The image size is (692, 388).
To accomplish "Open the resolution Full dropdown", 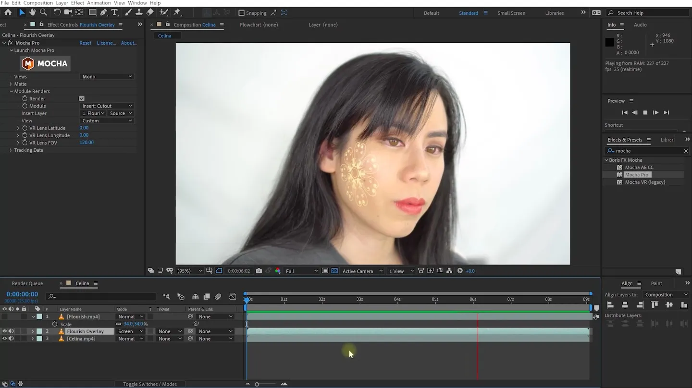I will coord(302,271).
